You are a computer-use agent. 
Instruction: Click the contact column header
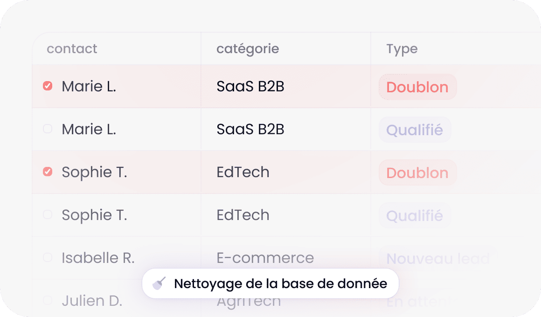(72, 48)
